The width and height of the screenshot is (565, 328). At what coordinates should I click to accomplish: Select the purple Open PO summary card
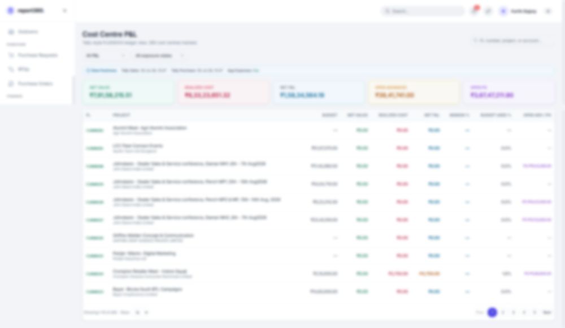pos(509,92)
